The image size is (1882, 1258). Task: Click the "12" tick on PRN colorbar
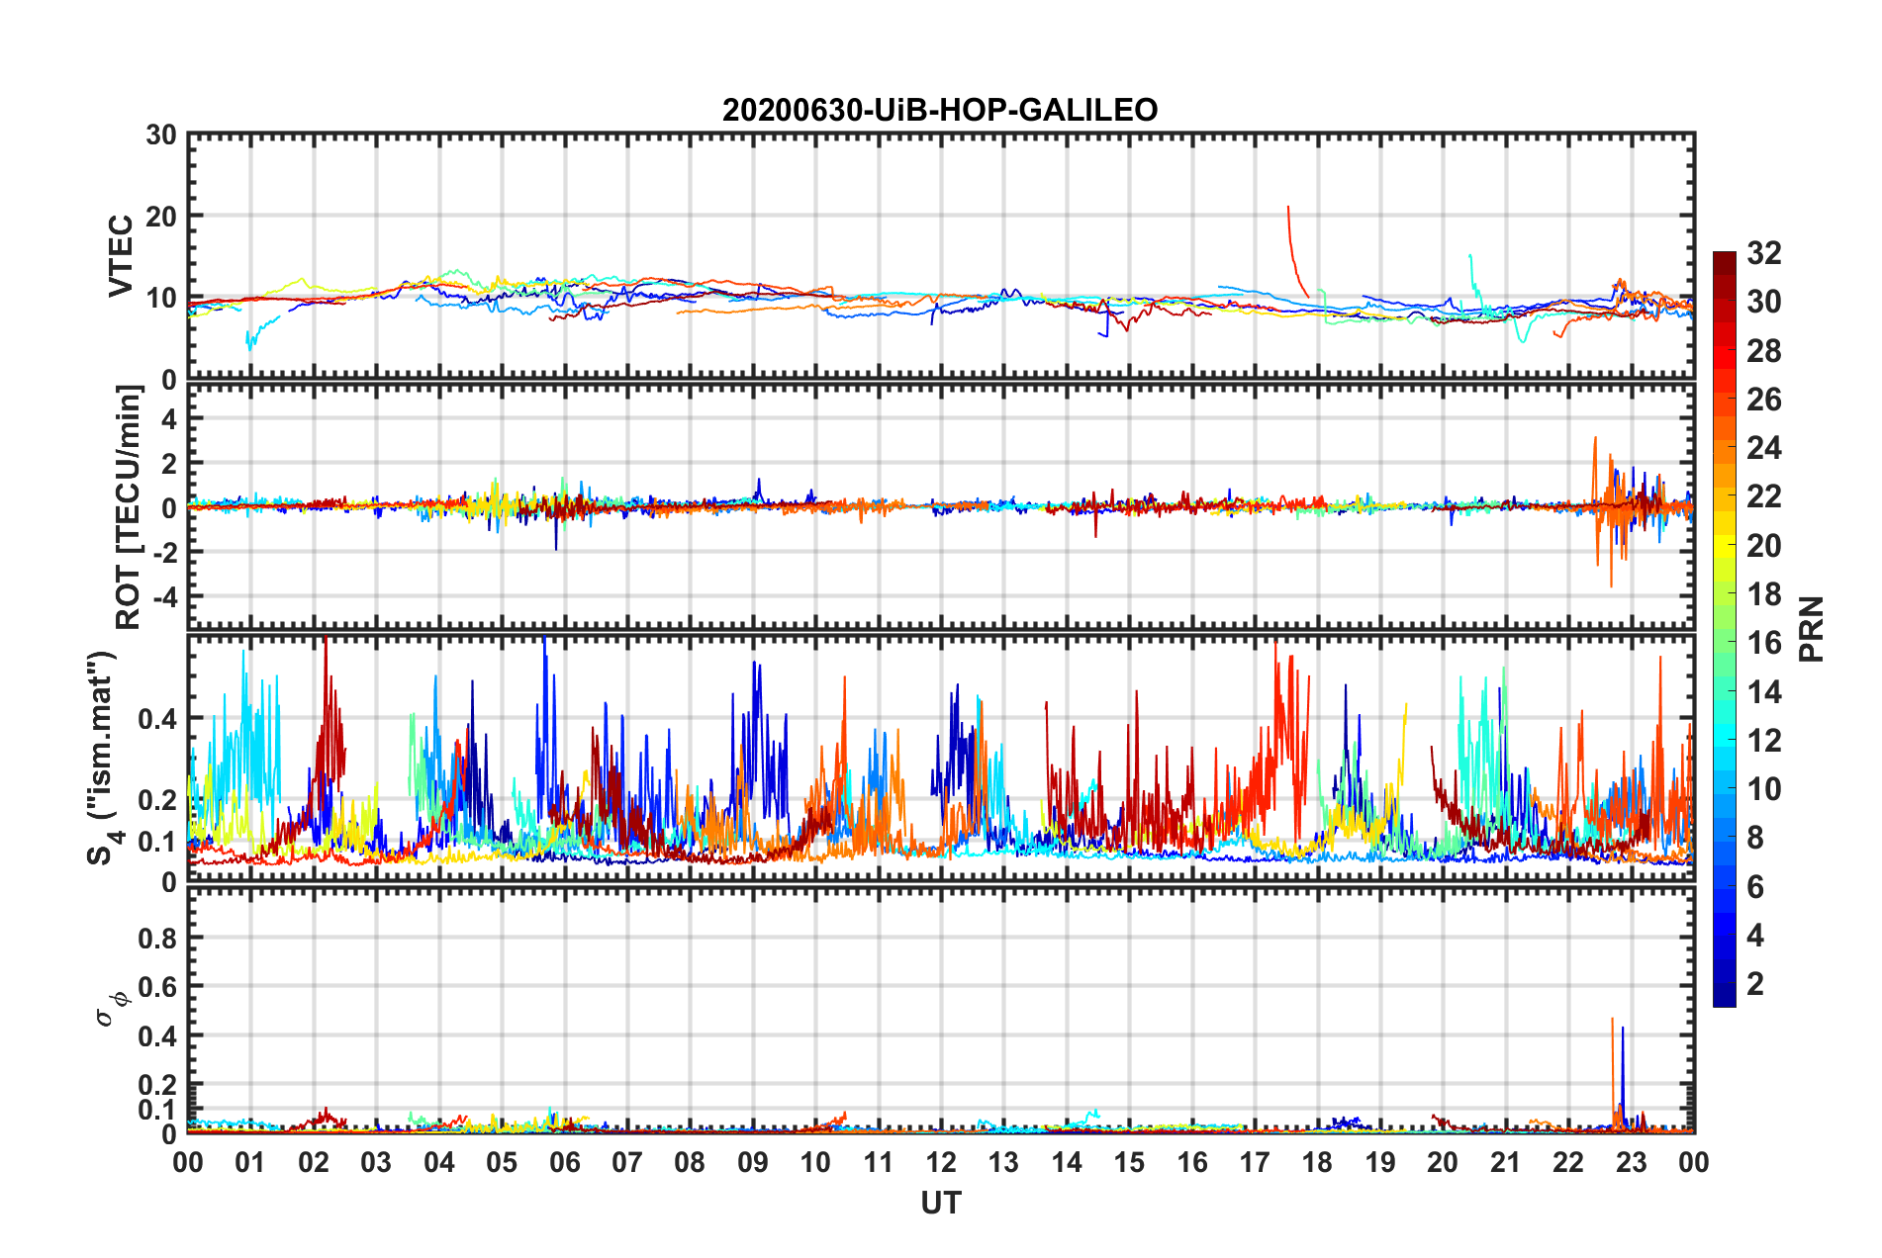[x=1763, y=741]
